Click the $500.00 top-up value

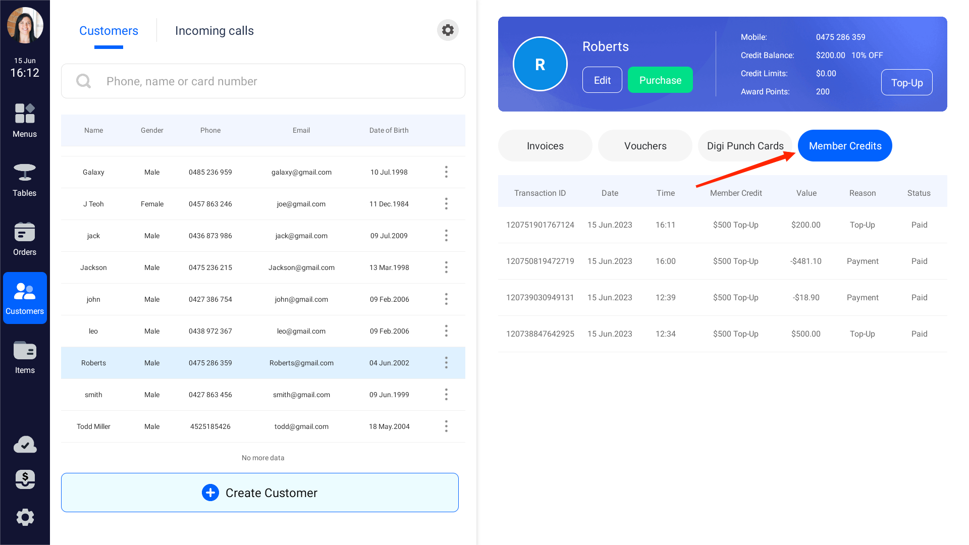click(806, 334)
